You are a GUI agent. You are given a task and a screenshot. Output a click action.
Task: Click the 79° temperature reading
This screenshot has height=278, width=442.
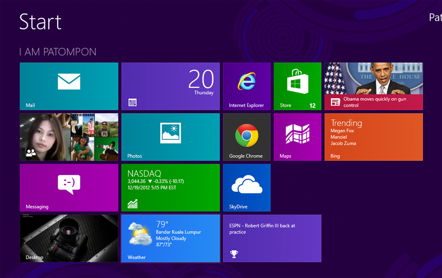162,224
